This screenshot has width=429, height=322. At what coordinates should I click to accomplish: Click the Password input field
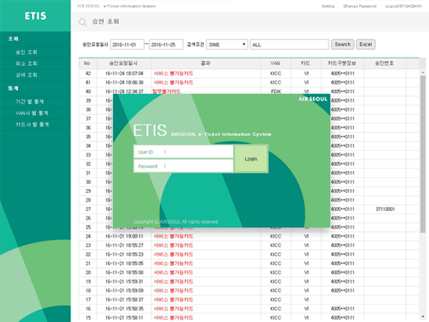click(x=183, y=166)
